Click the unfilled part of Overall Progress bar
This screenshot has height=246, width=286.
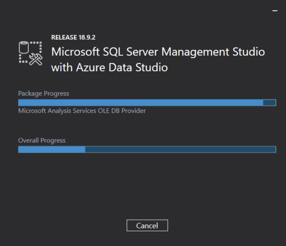180,149
